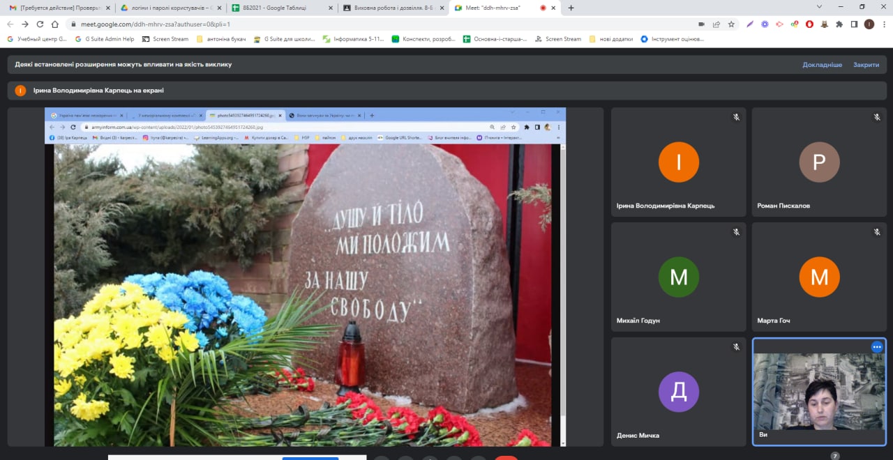Image resolution: width=893 pixels, height=460 pixels.
Task: Open Screen Stream bookmark beside G Suite Admin Help
Action: [165, 39]
